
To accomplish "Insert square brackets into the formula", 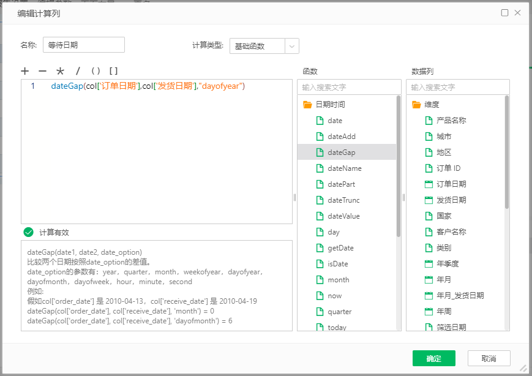I will tap(113, 71).
